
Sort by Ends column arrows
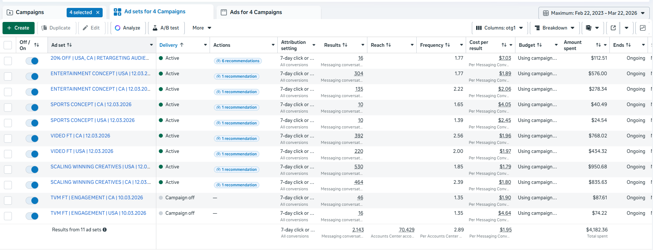click(x=628, y=45)
